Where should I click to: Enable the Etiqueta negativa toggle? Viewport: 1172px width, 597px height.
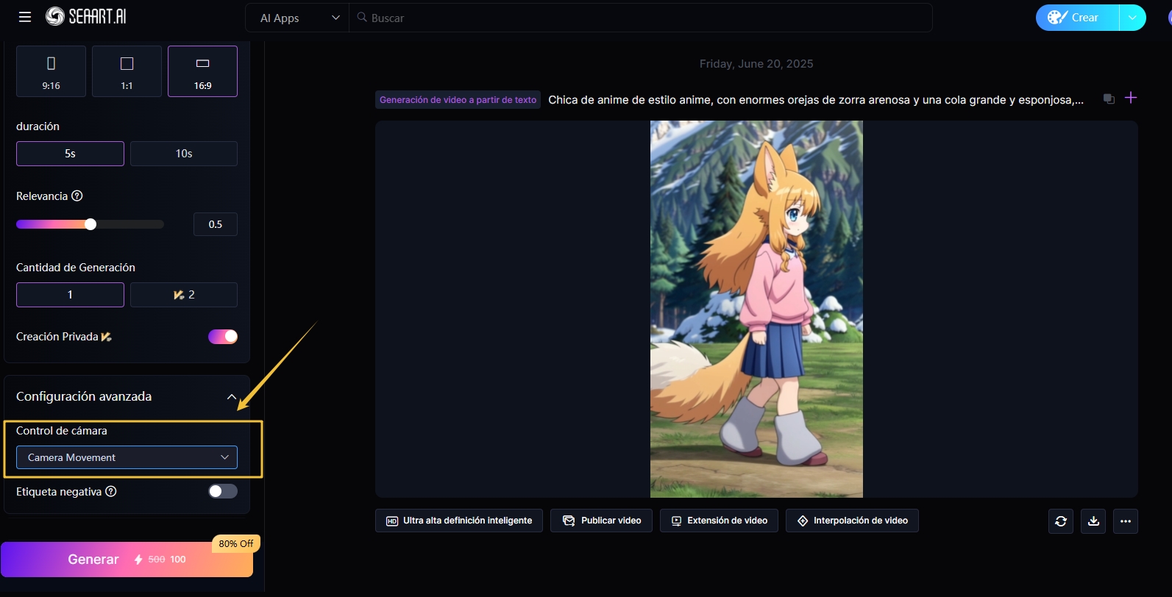[x=223, y=491]
